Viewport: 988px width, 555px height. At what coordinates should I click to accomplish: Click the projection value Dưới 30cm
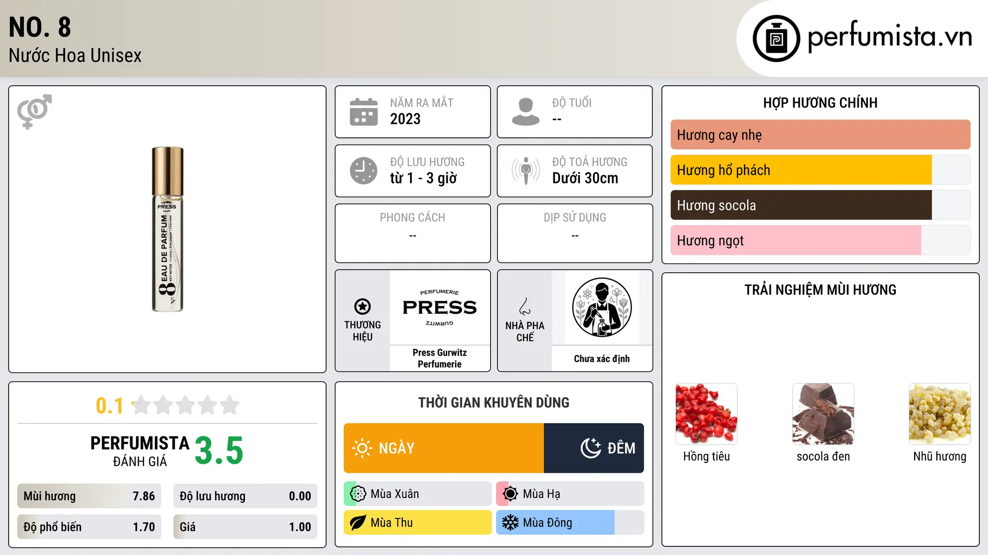tap(585, 178)
